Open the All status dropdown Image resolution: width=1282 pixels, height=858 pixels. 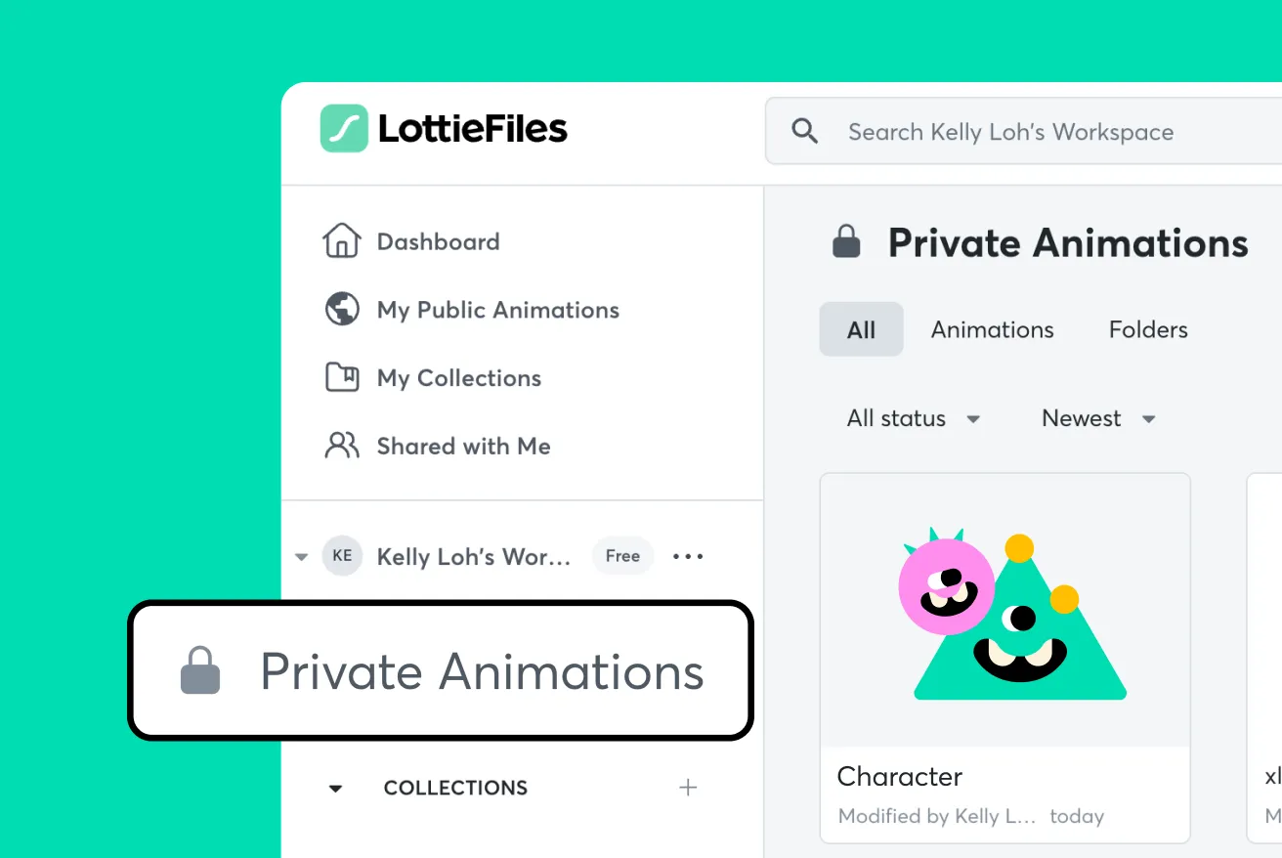(914, 418)
